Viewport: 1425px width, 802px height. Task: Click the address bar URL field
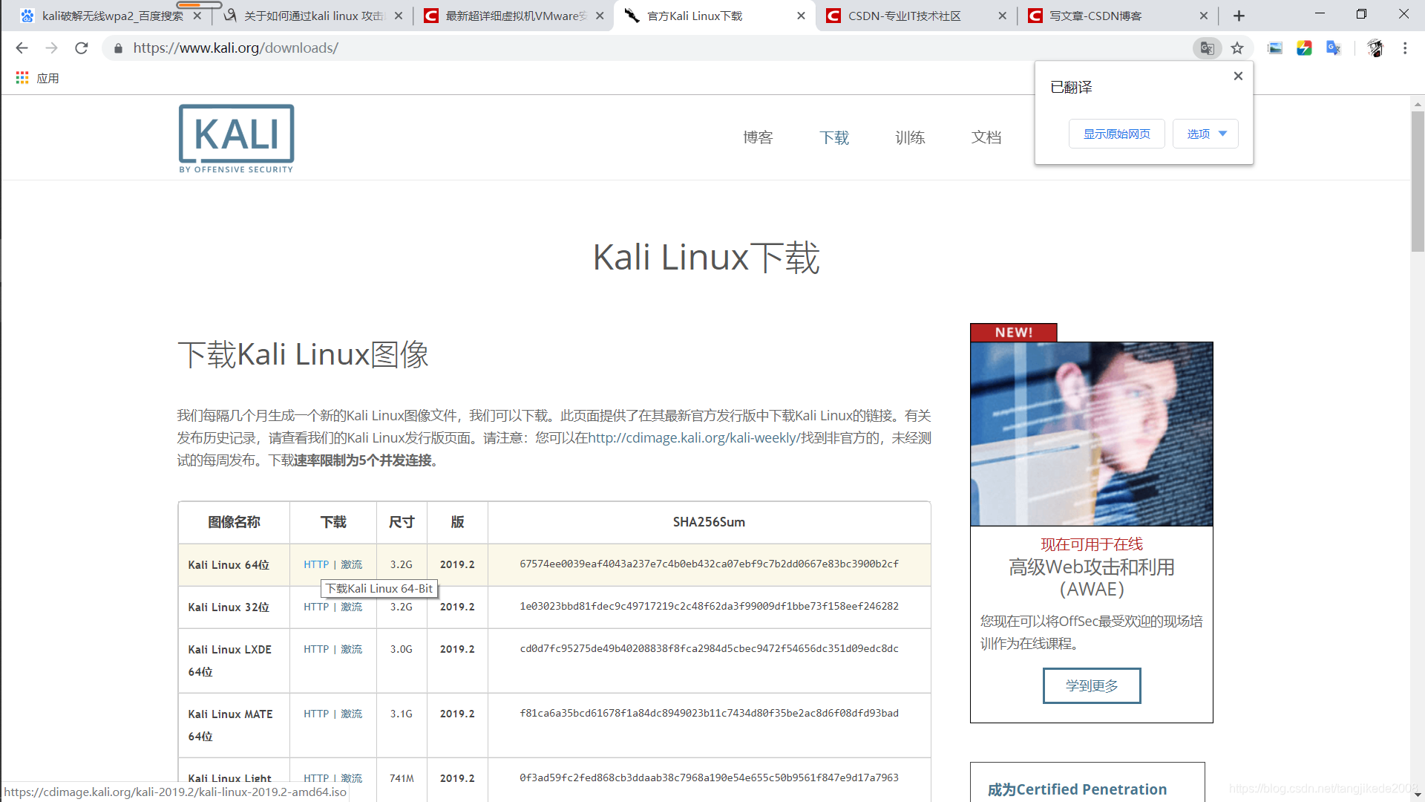(x=653, y=48)
